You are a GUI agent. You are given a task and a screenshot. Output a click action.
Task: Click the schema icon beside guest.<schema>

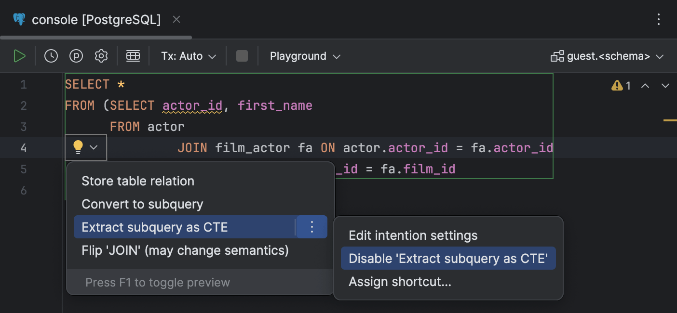(557, 56)
